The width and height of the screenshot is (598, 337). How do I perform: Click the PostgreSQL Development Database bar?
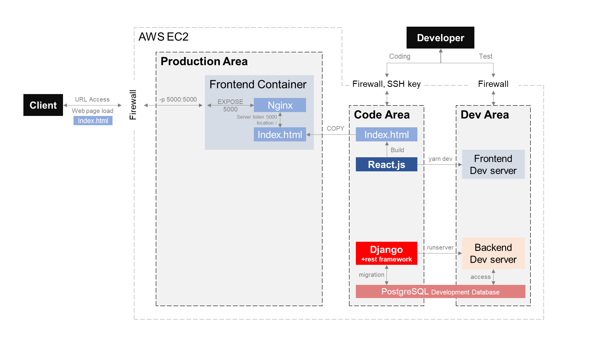[440, 291]
